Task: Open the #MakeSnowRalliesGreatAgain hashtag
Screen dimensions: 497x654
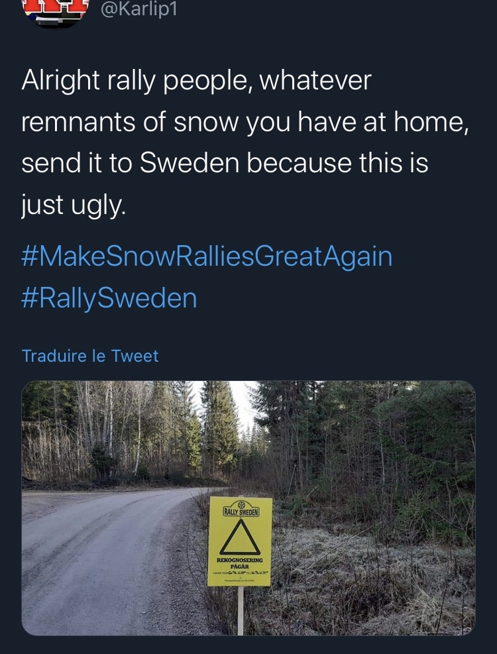Action: point(207,256)
